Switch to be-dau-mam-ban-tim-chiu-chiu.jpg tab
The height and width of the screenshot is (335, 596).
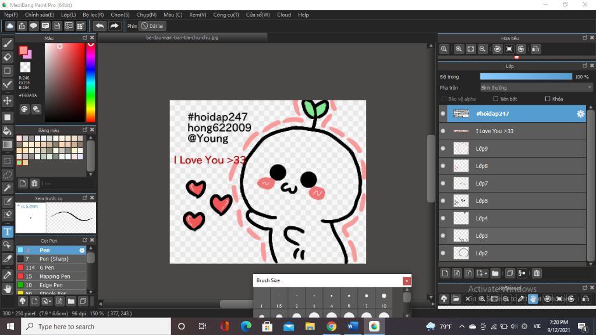[182, 38]
